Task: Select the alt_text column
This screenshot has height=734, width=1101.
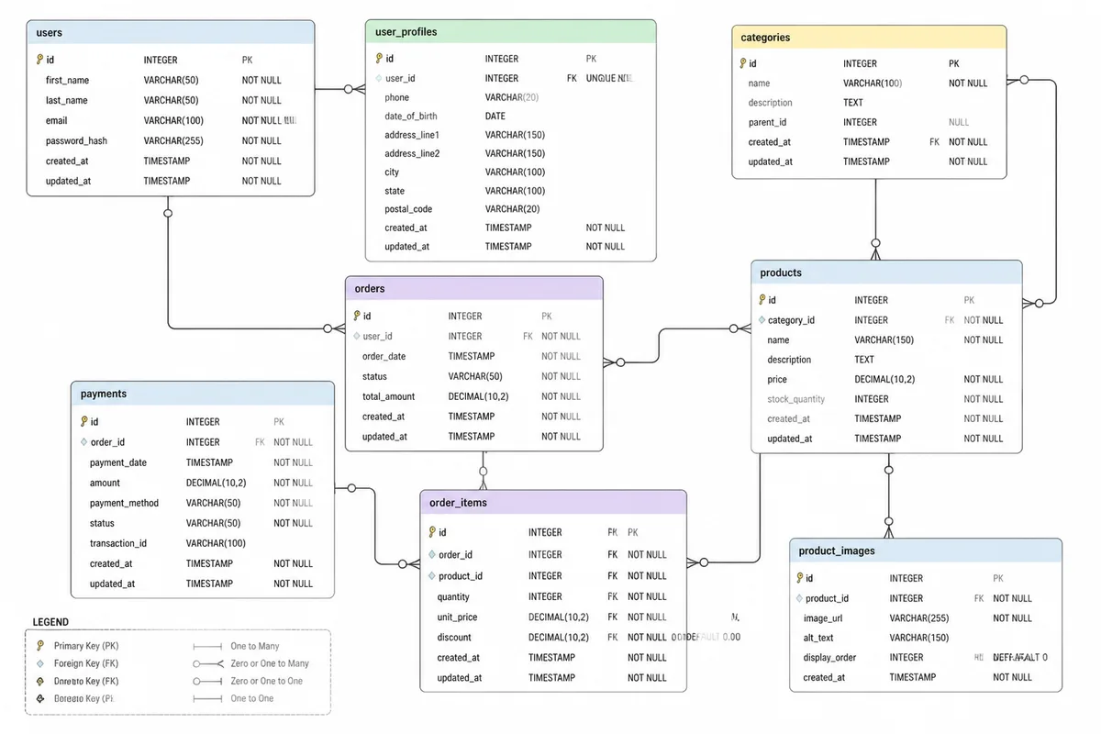Action: (818, 638)
